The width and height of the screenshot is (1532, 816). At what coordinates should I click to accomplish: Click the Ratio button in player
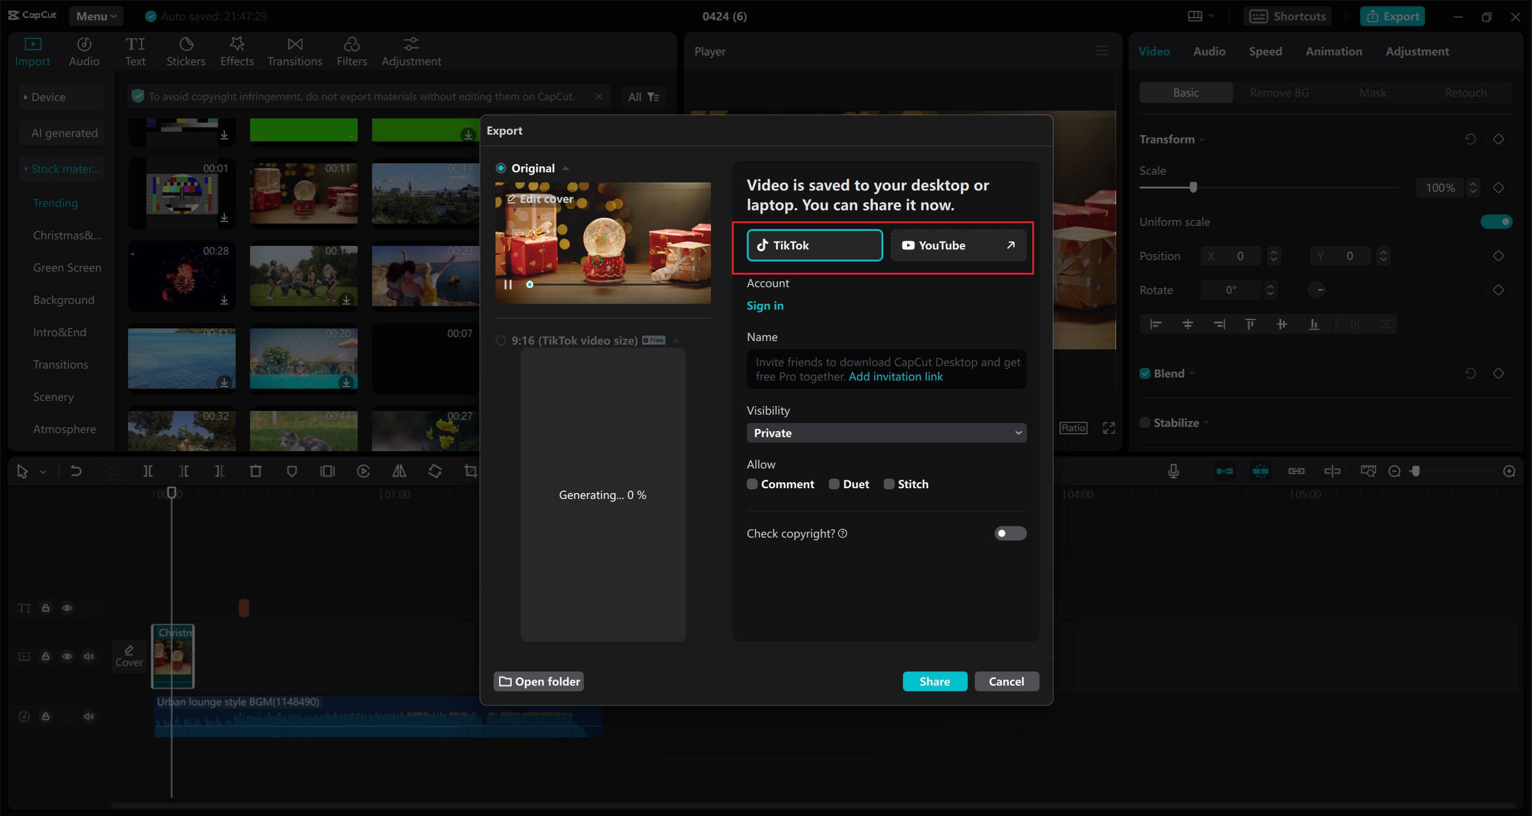click(x=1073, y=428)
